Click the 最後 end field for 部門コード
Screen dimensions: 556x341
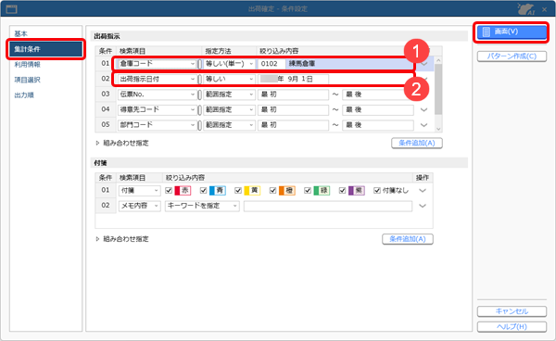click(x=378, y=125)
